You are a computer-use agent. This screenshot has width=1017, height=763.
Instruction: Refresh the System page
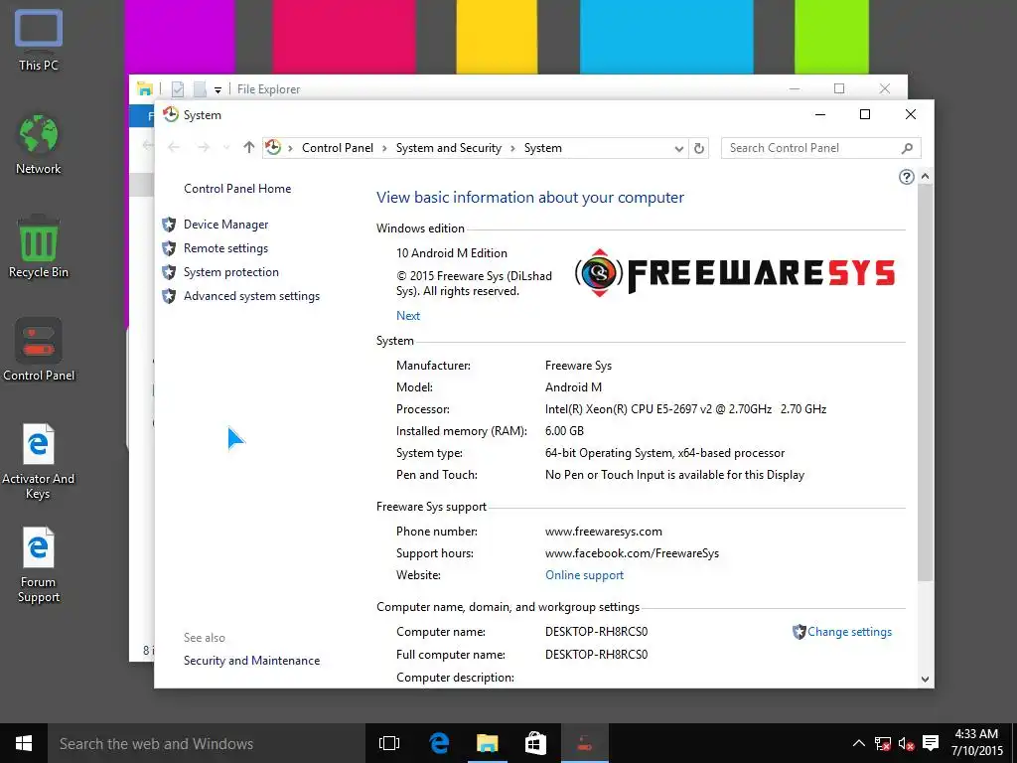(x=699, y=149)
